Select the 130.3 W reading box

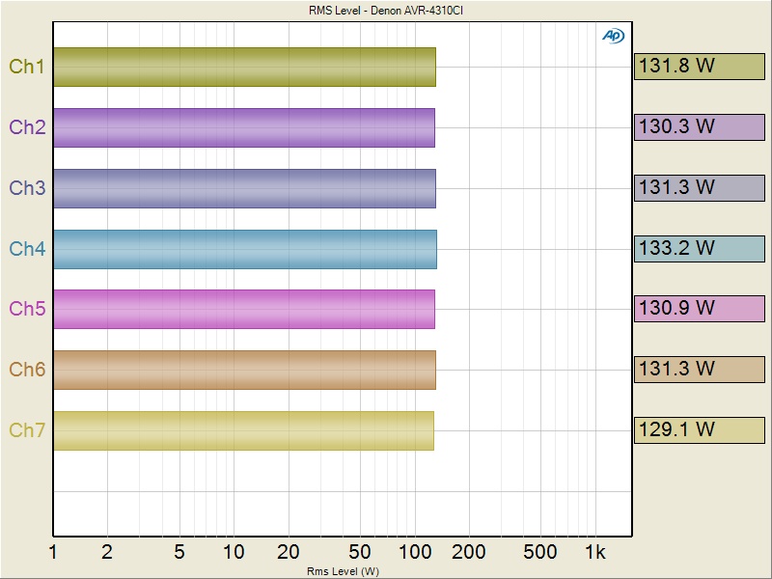[700, 127]
